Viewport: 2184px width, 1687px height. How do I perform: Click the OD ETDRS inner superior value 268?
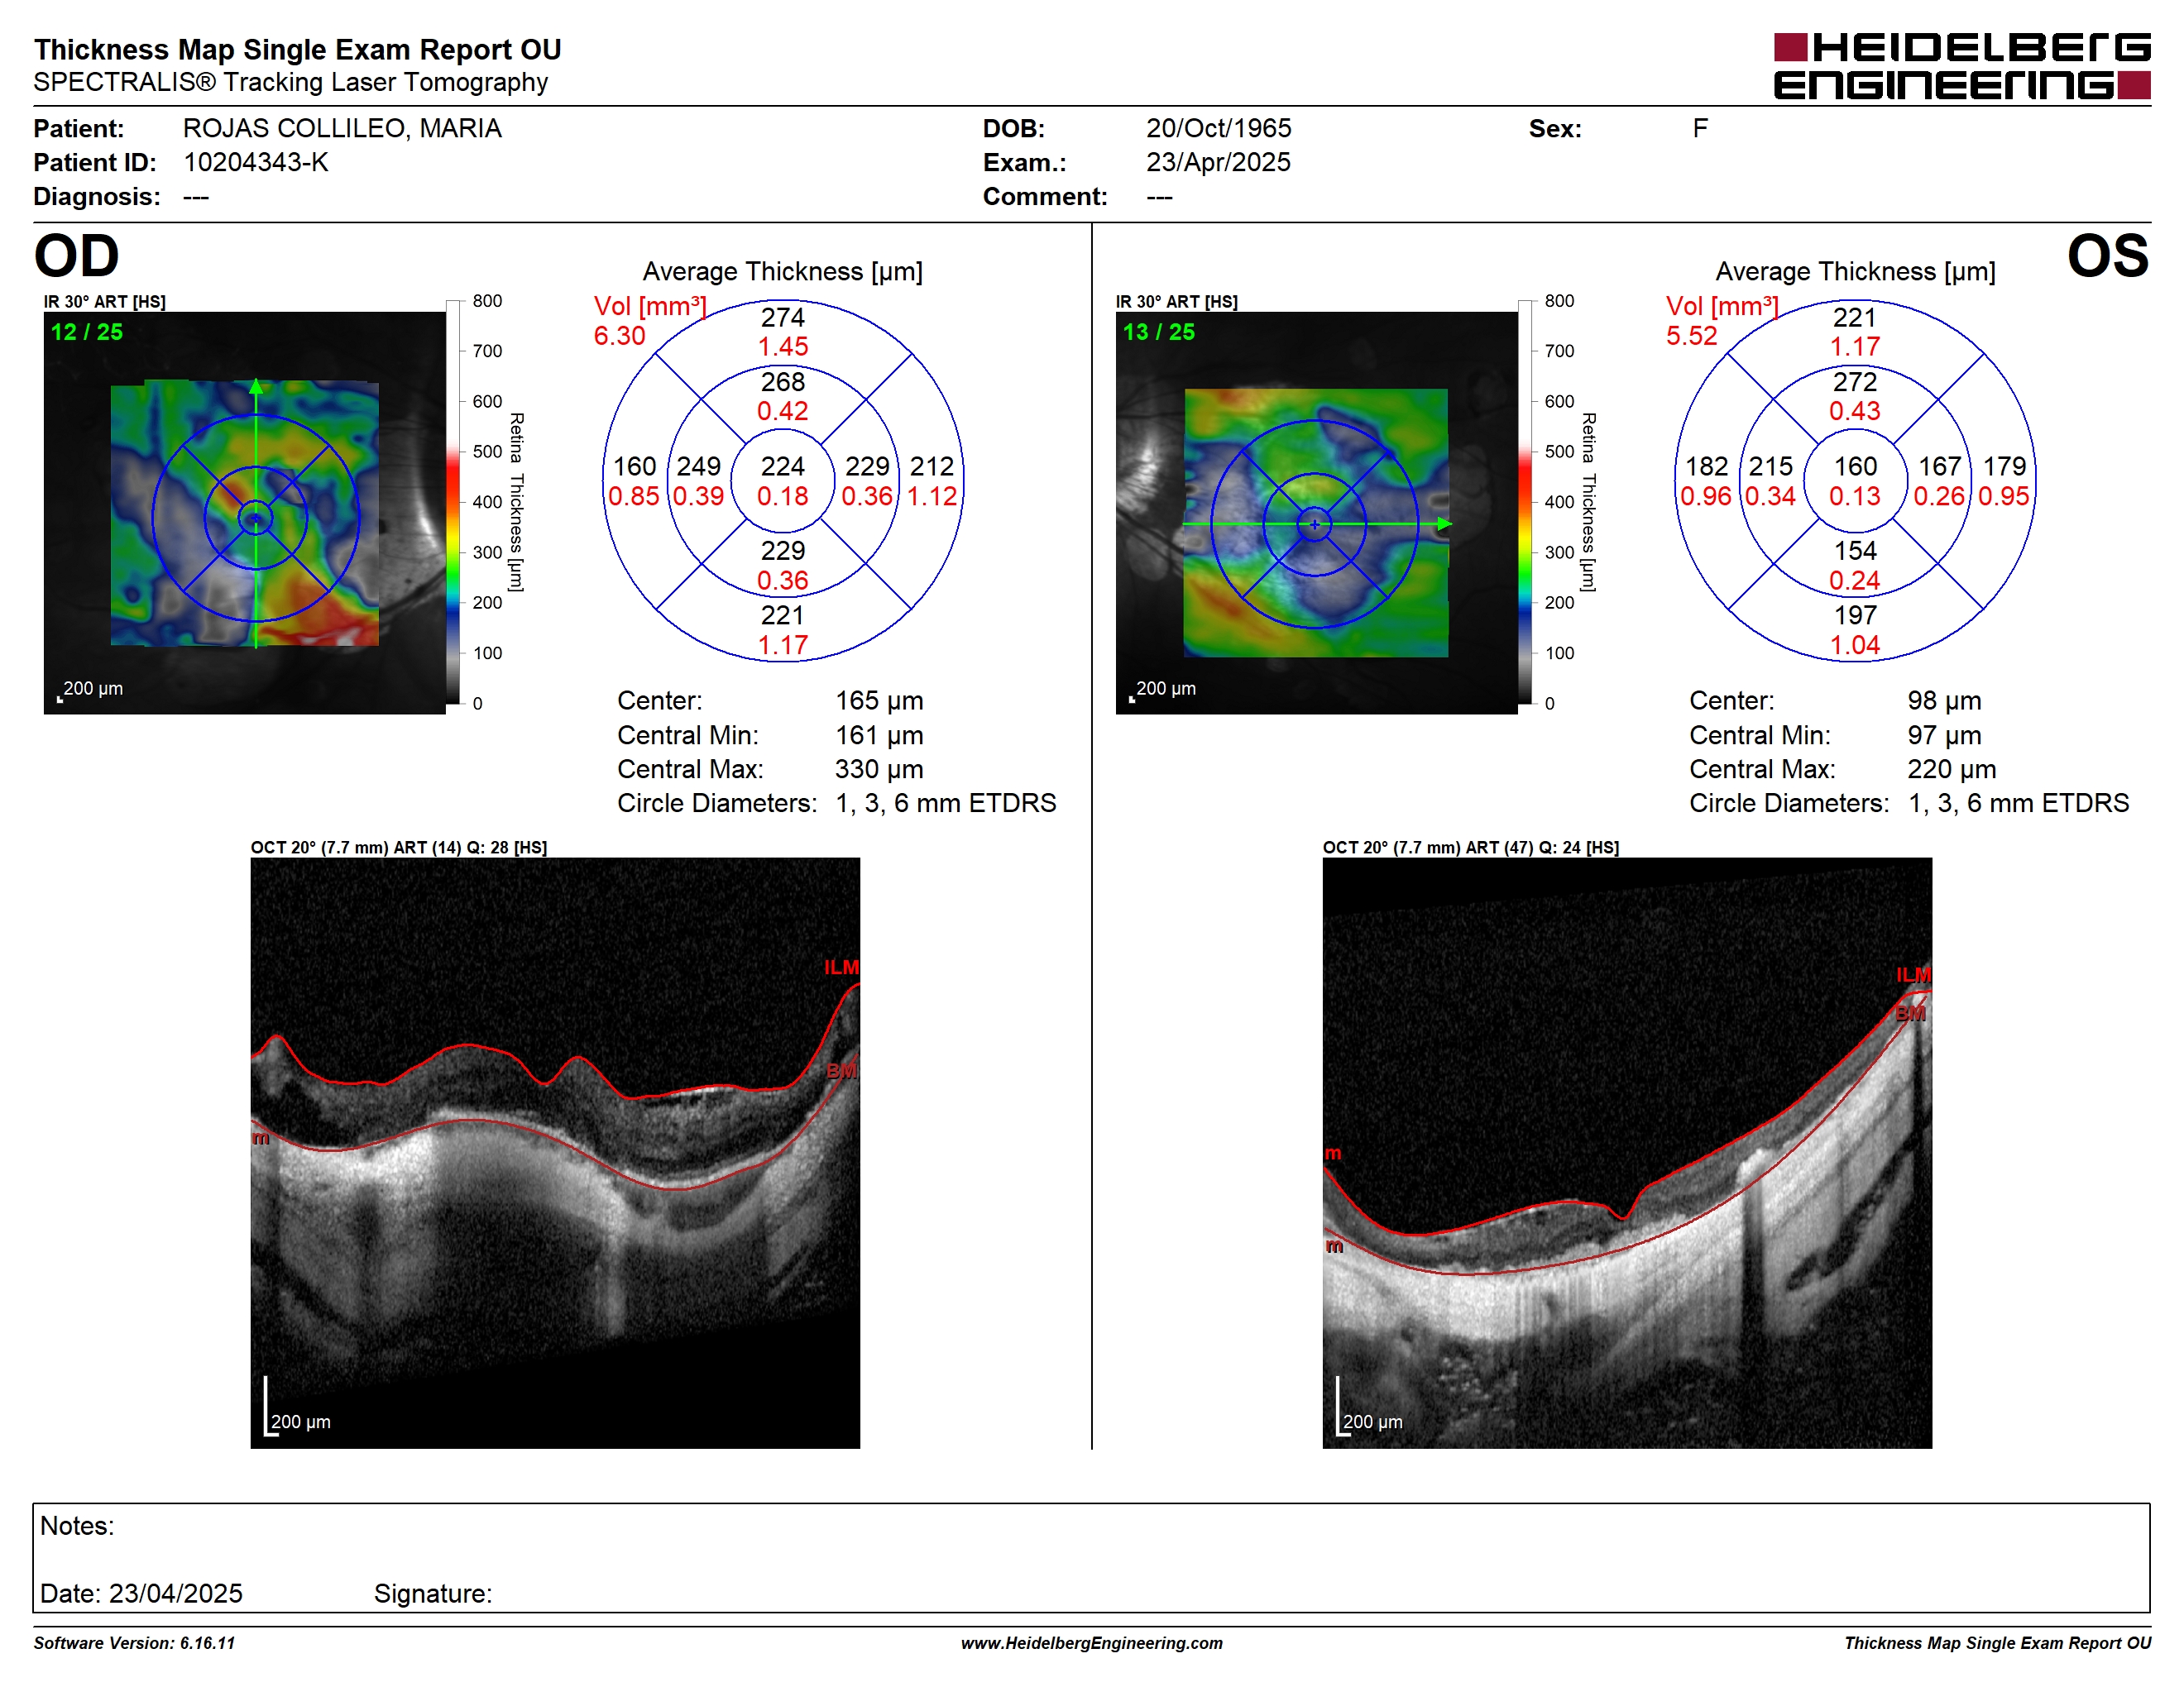click(x=783, y=382)
